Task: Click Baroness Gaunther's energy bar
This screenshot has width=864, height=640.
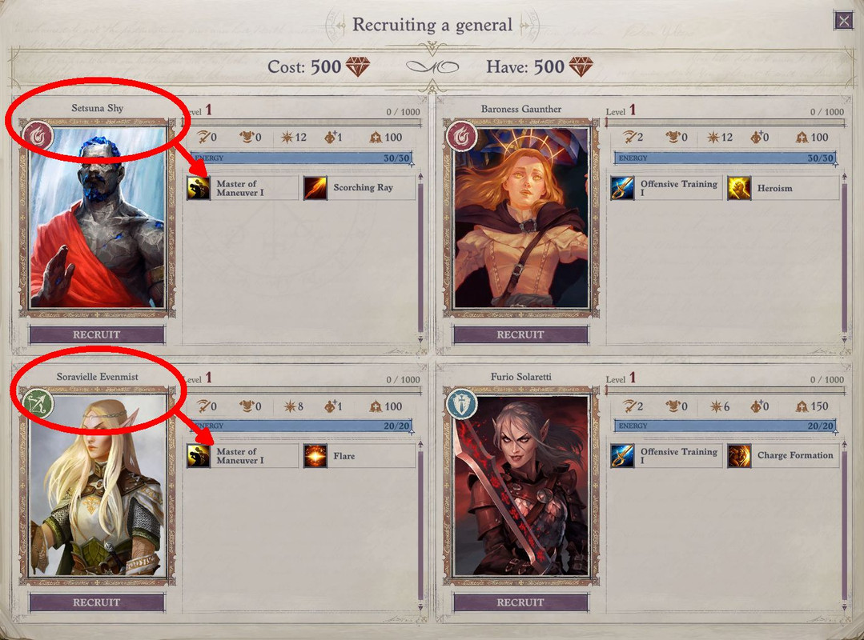Action: pos(725,158)
